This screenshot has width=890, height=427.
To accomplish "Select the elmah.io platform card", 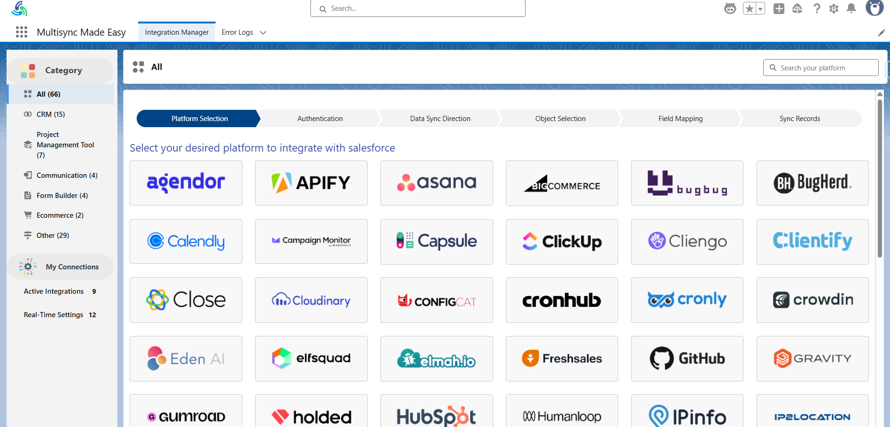I will pyautogui.click(x=437, y=358).
